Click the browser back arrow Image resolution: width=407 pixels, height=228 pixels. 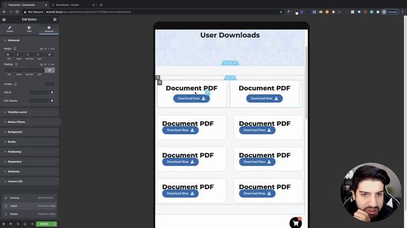(4, 12)
